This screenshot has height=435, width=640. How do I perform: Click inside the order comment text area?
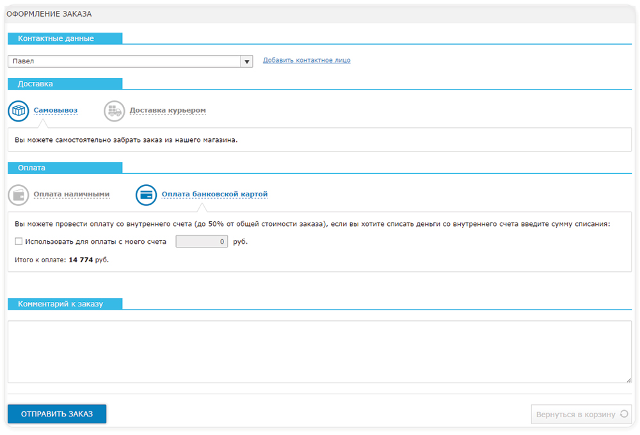(x=319, y=351)
